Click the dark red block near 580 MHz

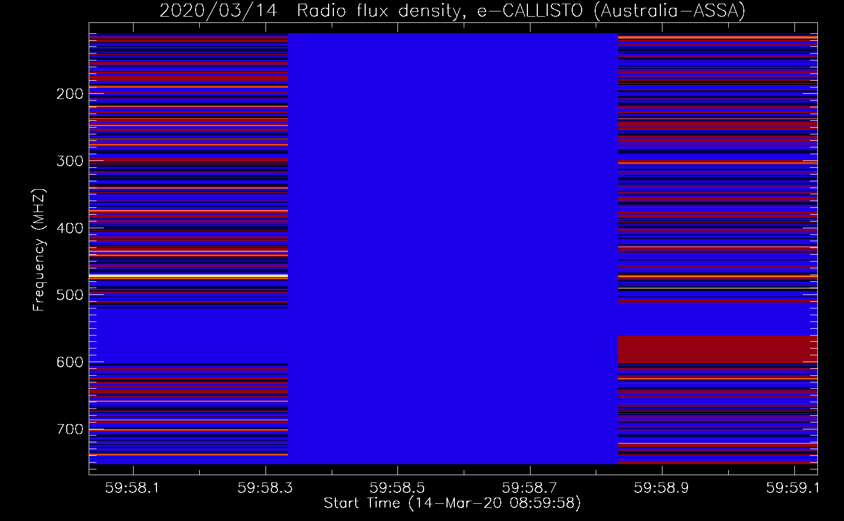point(718,349)
